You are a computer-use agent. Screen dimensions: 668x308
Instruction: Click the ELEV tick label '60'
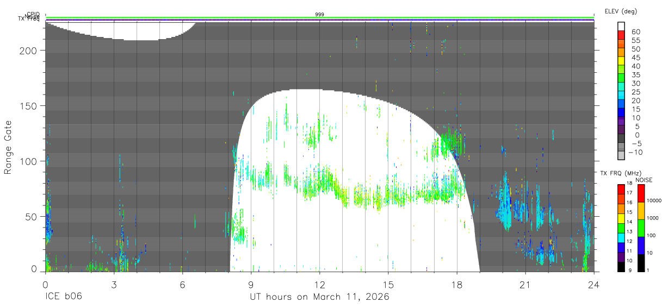(636, 32)
